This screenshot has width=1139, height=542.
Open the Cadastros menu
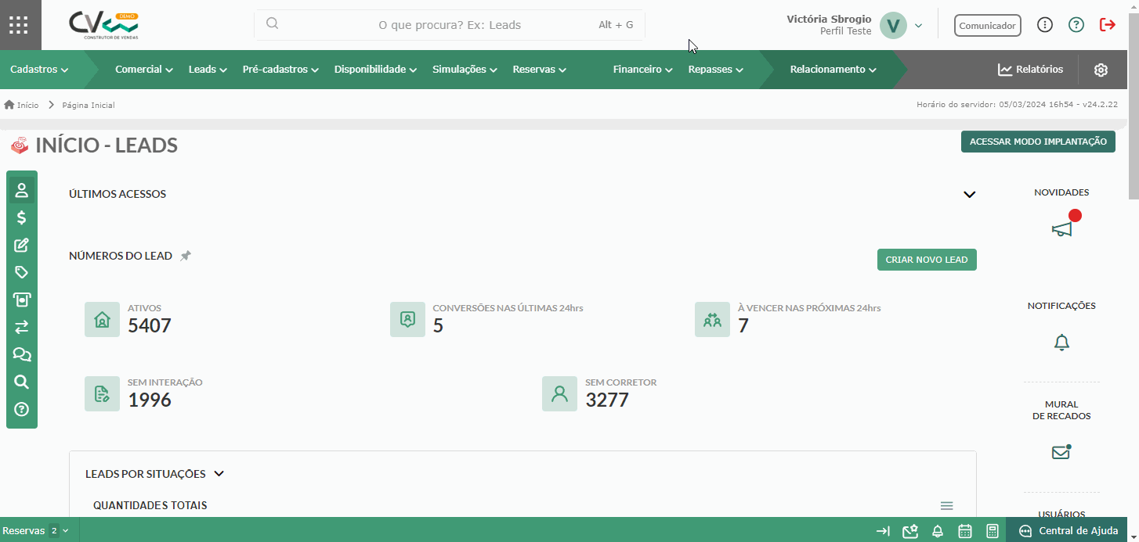click(x=39, y=70)
